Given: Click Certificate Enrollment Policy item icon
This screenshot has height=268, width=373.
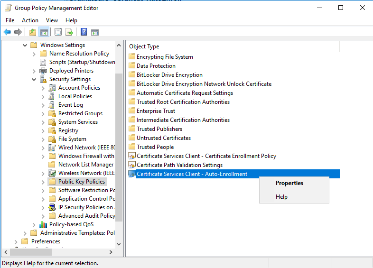Looking at the screenshot, I should click(132, 156).
